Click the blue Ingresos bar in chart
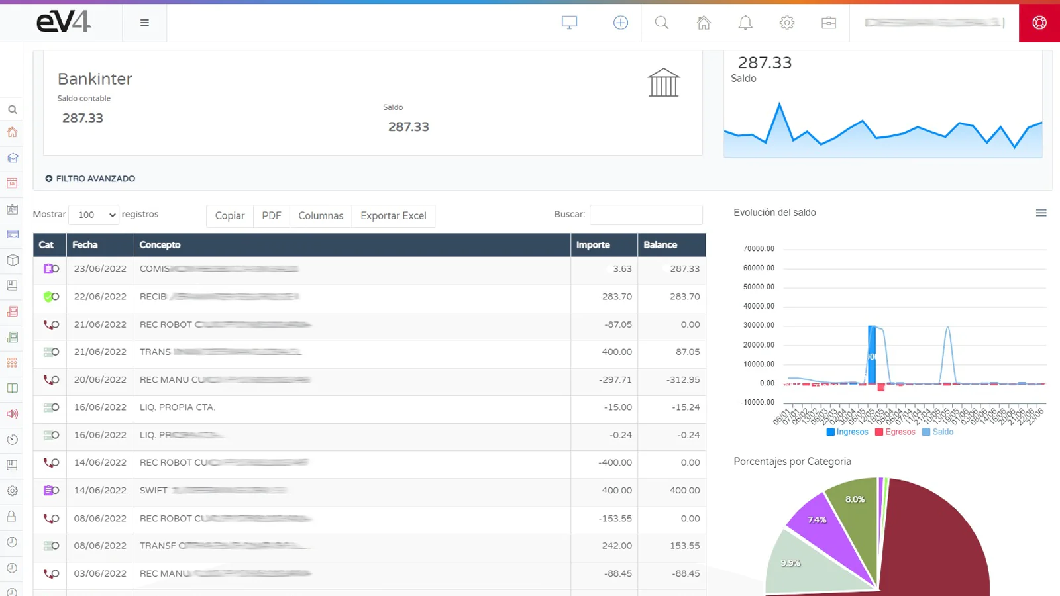1060x596 pixels. 872,355
